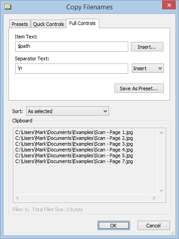Click the clipboard line ending Page 2.jpg
This screenshot has width=179, height=239.
(74, 138)
